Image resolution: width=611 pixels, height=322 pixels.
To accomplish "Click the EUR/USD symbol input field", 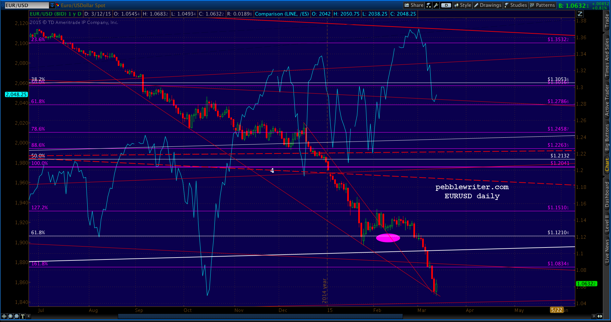I will (x=27, y=5).
